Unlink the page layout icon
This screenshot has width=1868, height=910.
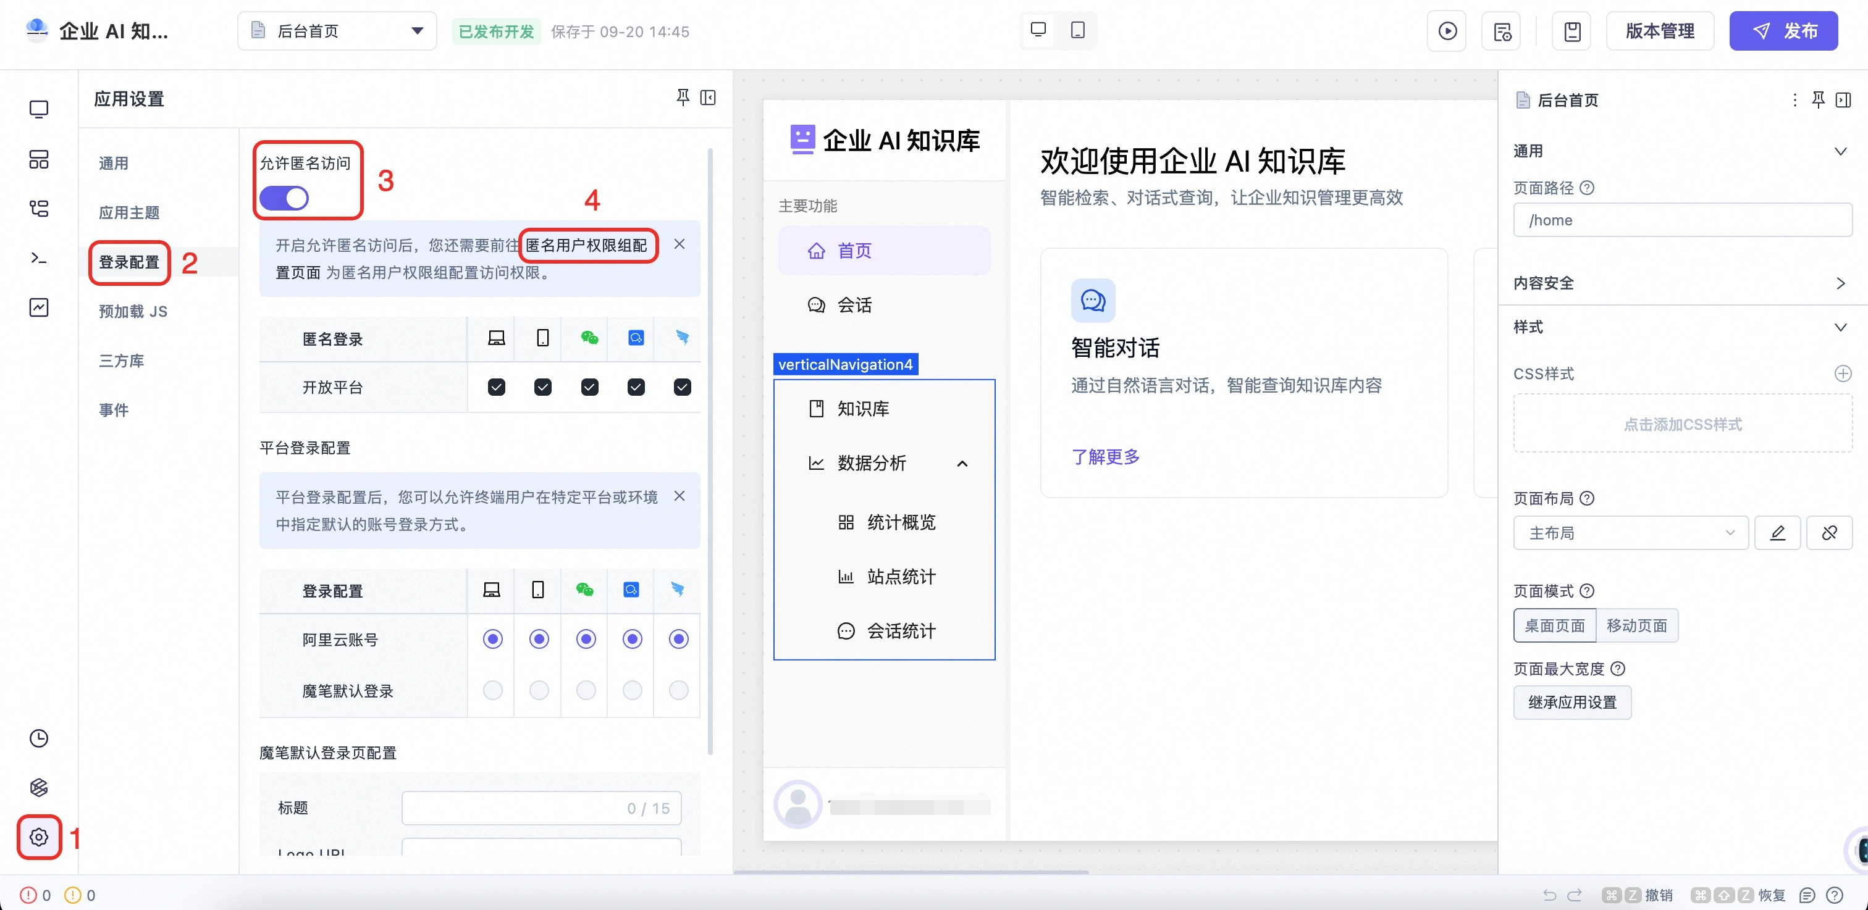[1830, 533]
